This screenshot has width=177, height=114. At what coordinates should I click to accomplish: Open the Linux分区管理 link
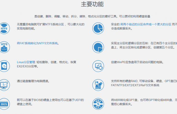[26, 62]
